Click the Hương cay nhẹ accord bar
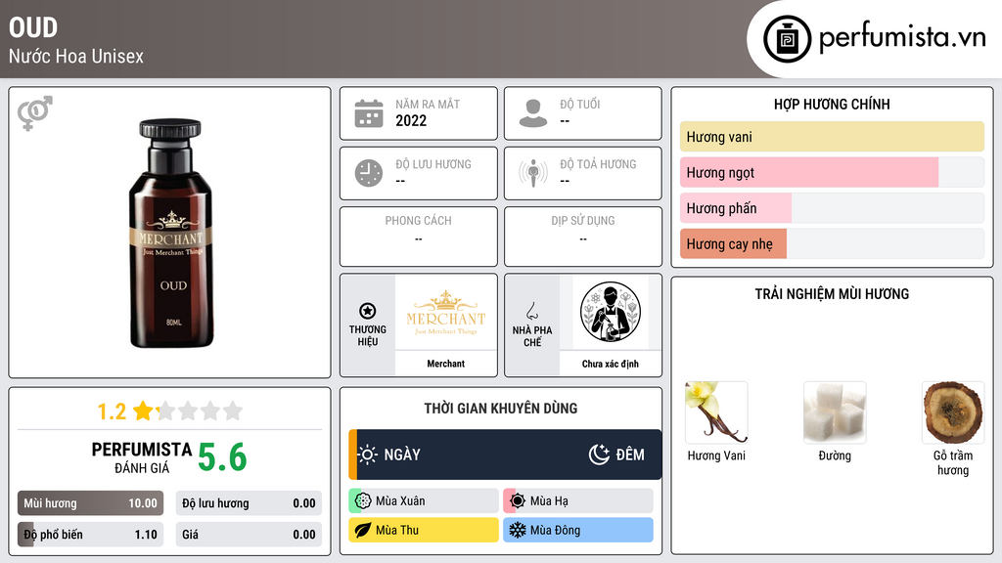 coord(832,243)
